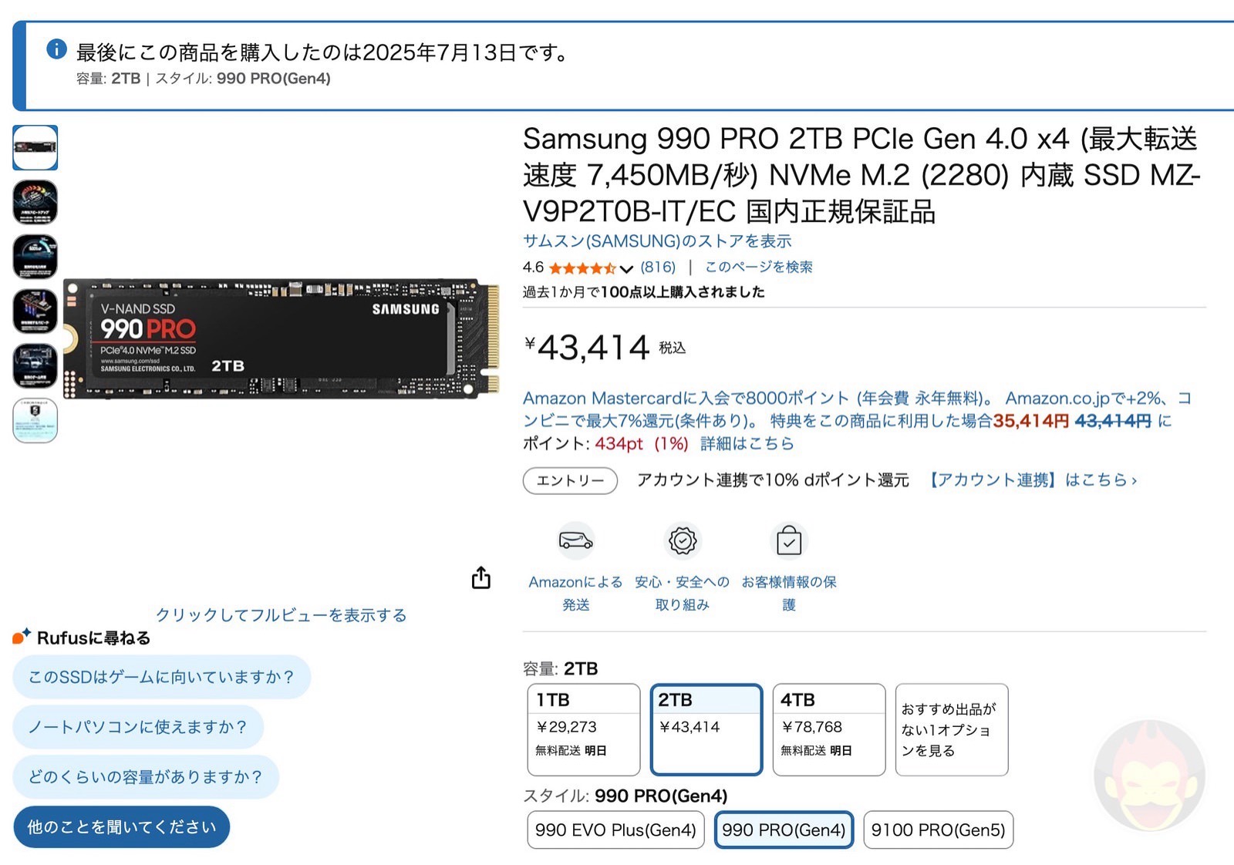Image resolution: width=1234 pixels, height=865 pixels.
Task: Select the 990 EVO Plus(Gen4) style option
Action: point(612,830)
